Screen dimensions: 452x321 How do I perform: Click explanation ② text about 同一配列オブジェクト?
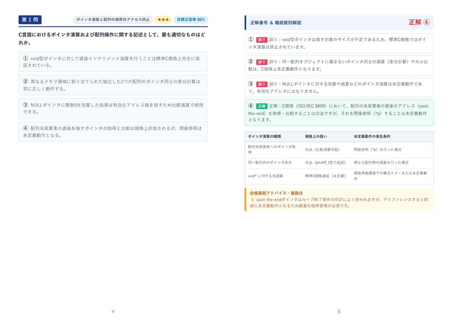point(338,65)
